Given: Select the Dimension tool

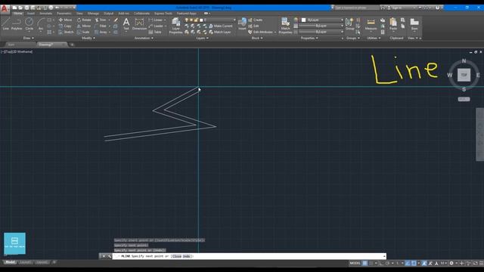Looking at the screenshot, I should (x=139, y=23).
